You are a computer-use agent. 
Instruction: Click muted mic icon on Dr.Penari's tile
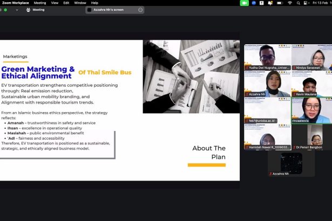(294, 147)
